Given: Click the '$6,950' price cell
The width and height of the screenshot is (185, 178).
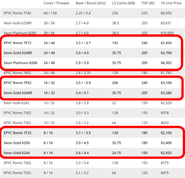Looking at the screenshot, I should point(166,13).
